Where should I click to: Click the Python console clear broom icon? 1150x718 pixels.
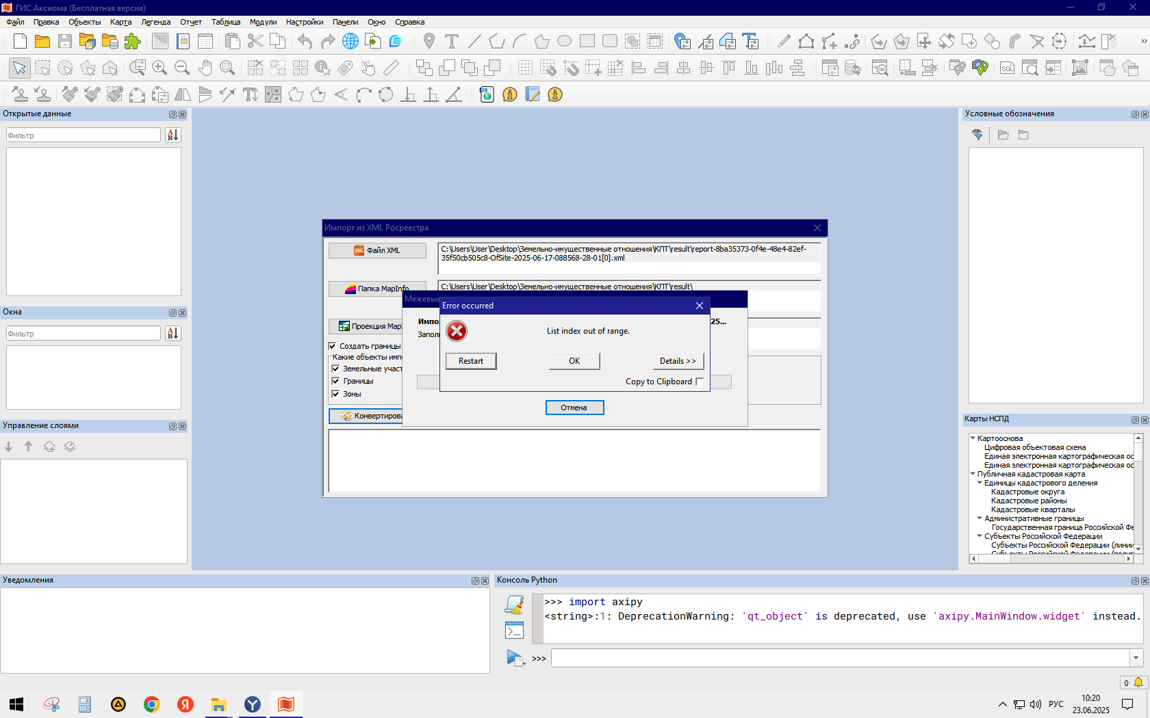(514, 604)
